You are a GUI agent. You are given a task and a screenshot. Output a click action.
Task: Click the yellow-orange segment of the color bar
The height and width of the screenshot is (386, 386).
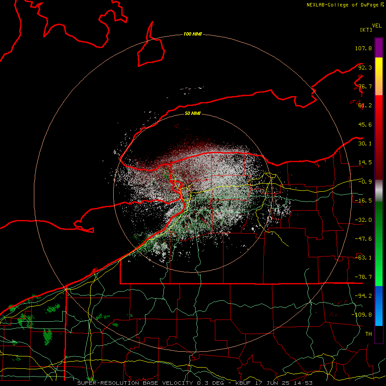tap(379, 76)
